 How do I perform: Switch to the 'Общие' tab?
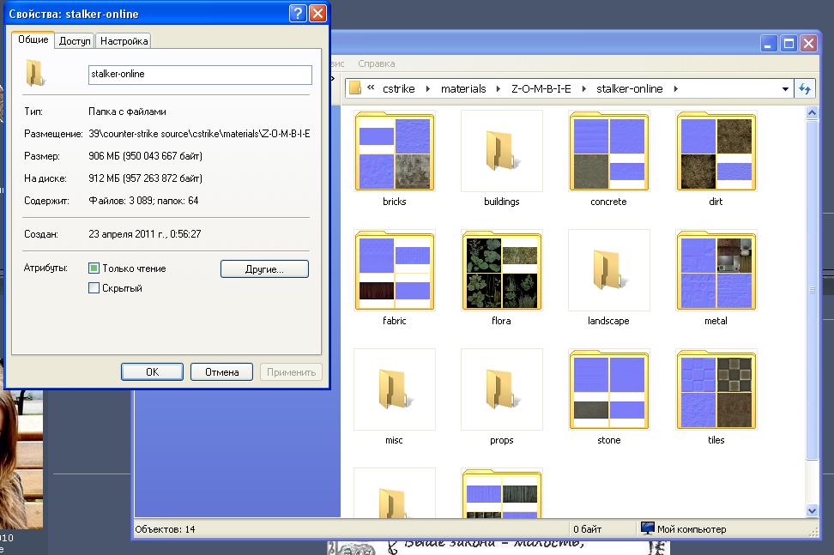[33, 39]
